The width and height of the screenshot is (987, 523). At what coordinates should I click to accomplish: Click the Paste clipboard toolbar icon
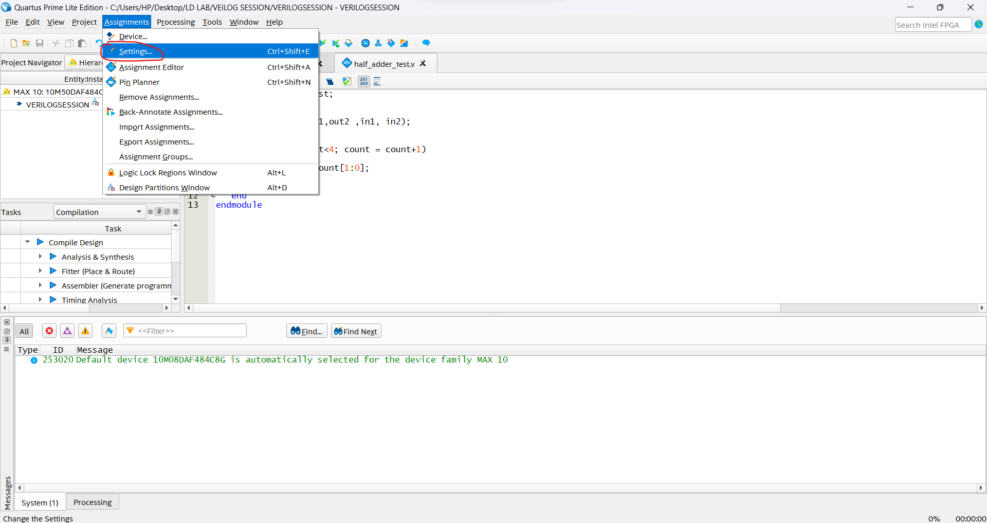[82, 43]
